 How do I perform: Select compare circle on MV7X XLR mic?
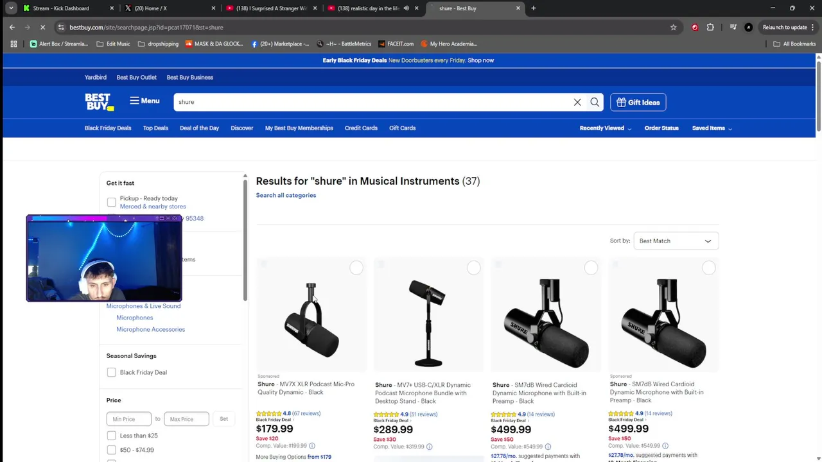(x=356, y=268)
